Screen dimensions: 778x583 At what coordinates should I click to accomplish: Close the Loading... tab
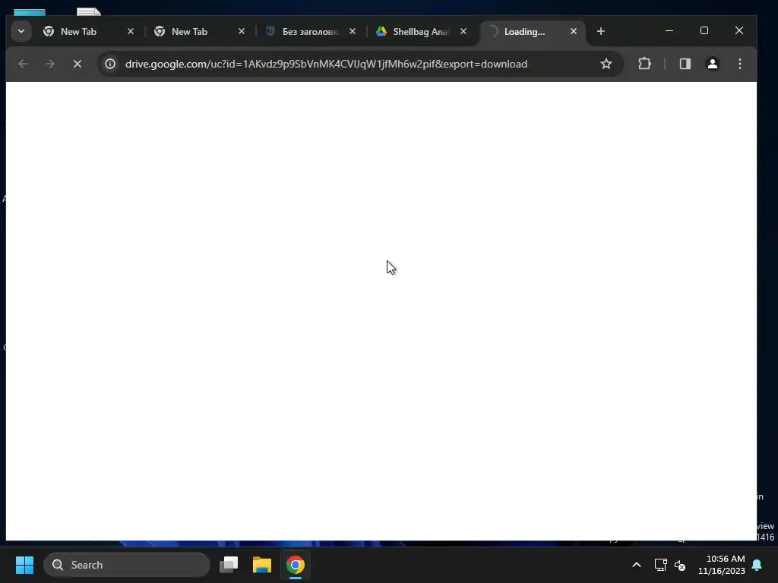574,31
